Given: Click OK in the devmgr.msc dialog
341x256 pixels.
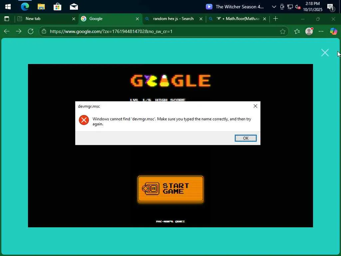Looking at the screenshot, I should click(x=245, y=138).
